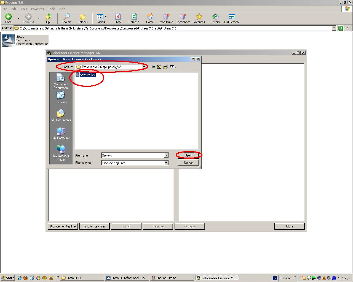Open the Tools menu
Image resolution: width=353 pixels, height=282 pixels.
point(51,9)
